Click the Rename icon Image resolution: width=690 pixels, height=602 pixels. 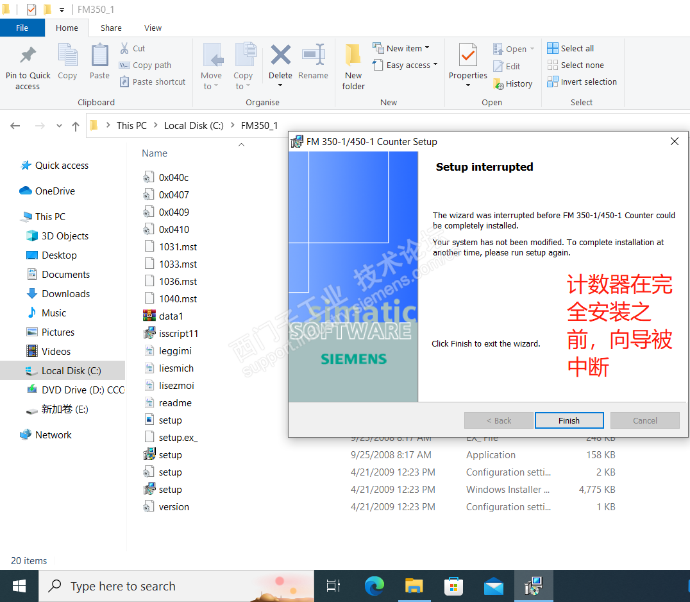(314, 55)
